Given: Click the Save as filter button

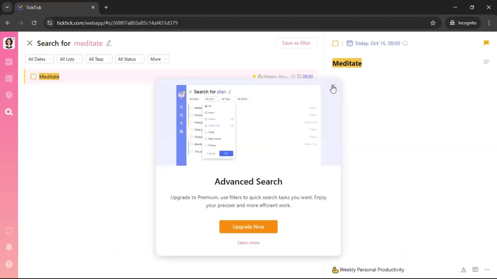Looking at the screenshot, I should [x=296, y=43].
